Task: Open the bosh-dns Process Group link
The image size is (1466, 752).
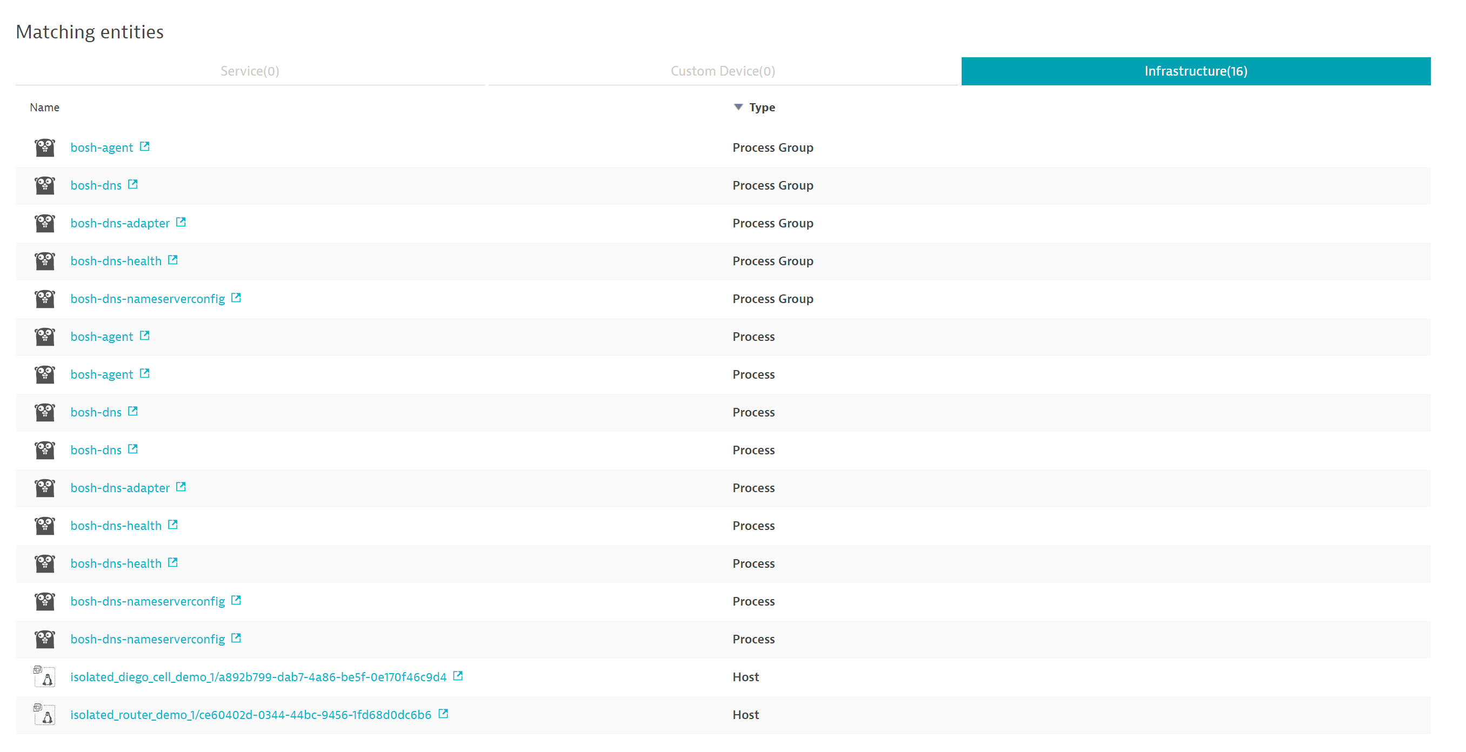Action: (96, 185)
